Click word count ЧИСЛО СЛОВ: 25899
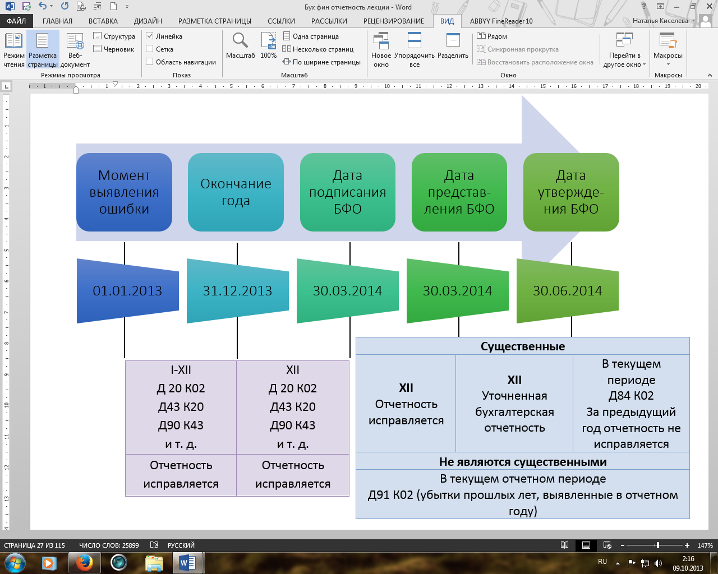 [109, 545]
